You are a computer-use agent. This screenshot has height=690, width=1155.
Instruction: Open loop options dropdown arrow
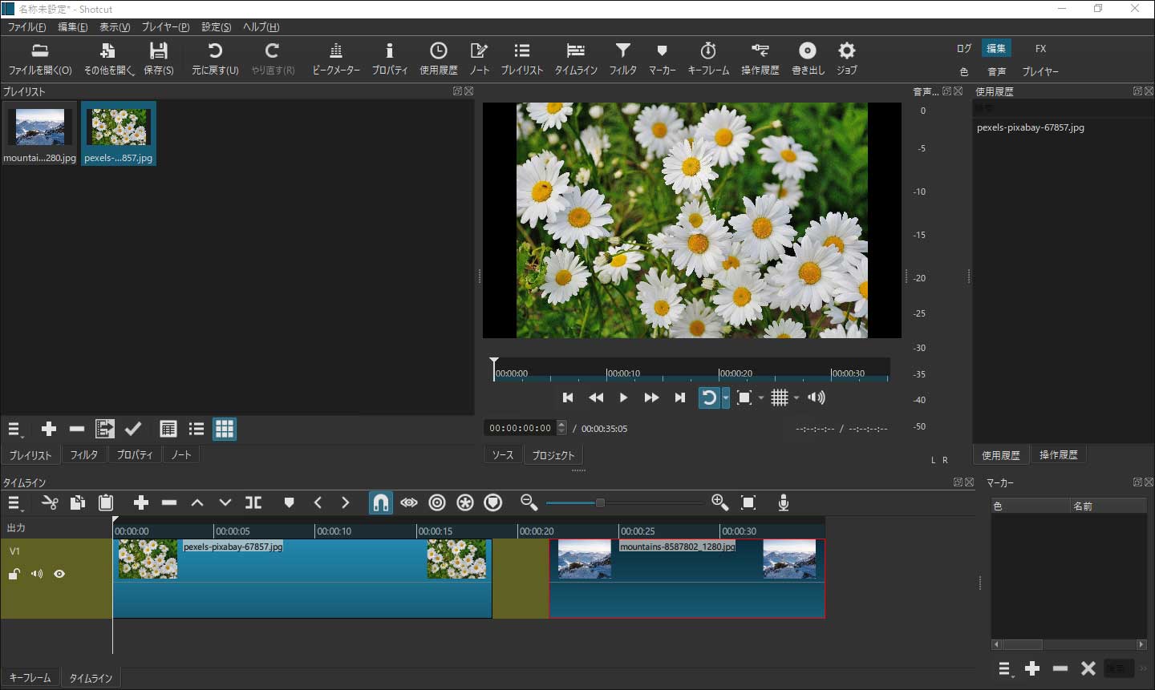(x=725, y=397)
